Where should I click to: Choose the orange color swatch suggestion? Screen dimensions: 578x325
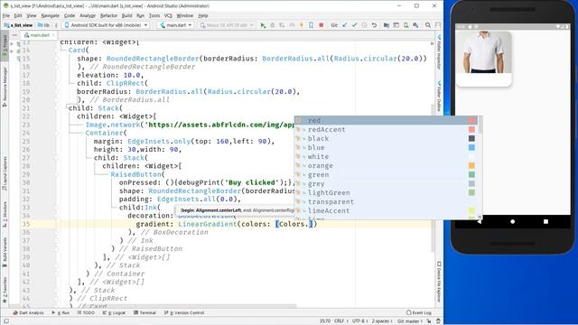(471, 165)
